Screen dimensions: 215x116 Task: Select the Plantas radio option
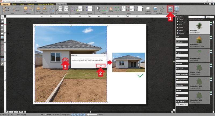point(177,19)
